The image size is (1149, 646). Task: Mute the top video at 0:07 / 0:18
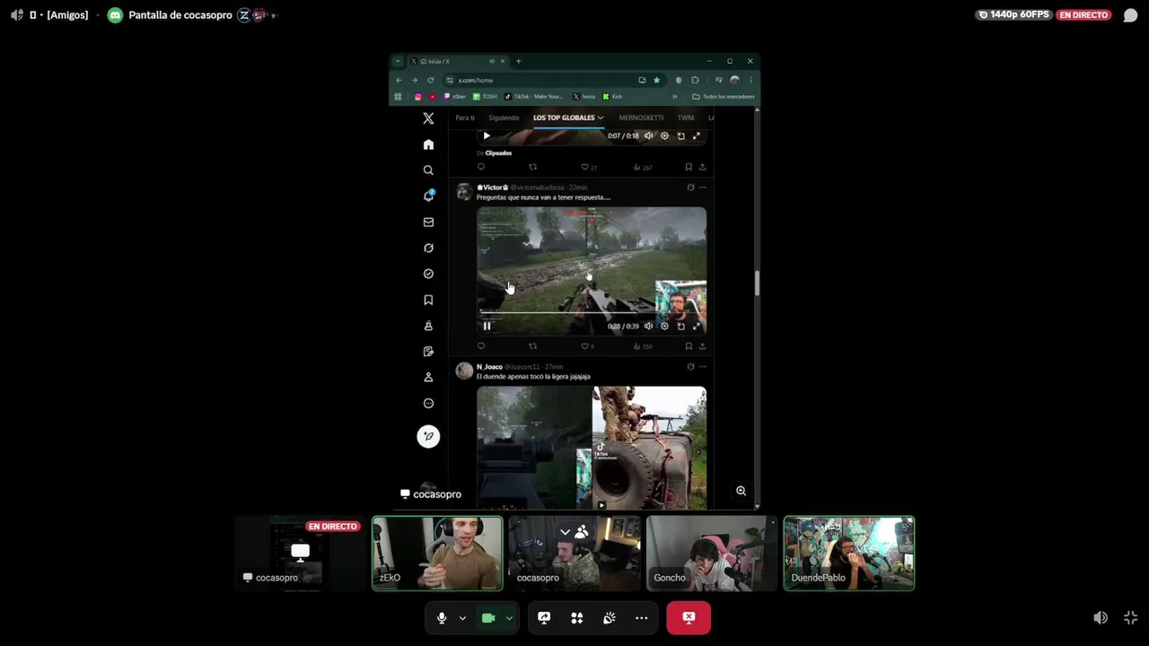[x=648, y=136]
